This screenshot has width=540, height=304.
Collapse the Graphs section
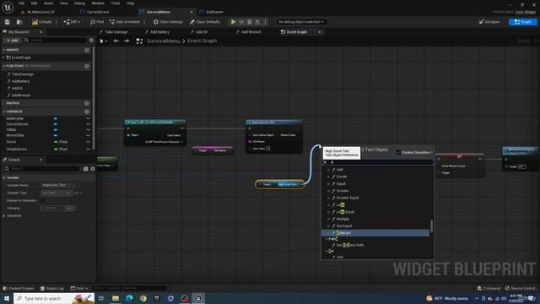[4, 50]
